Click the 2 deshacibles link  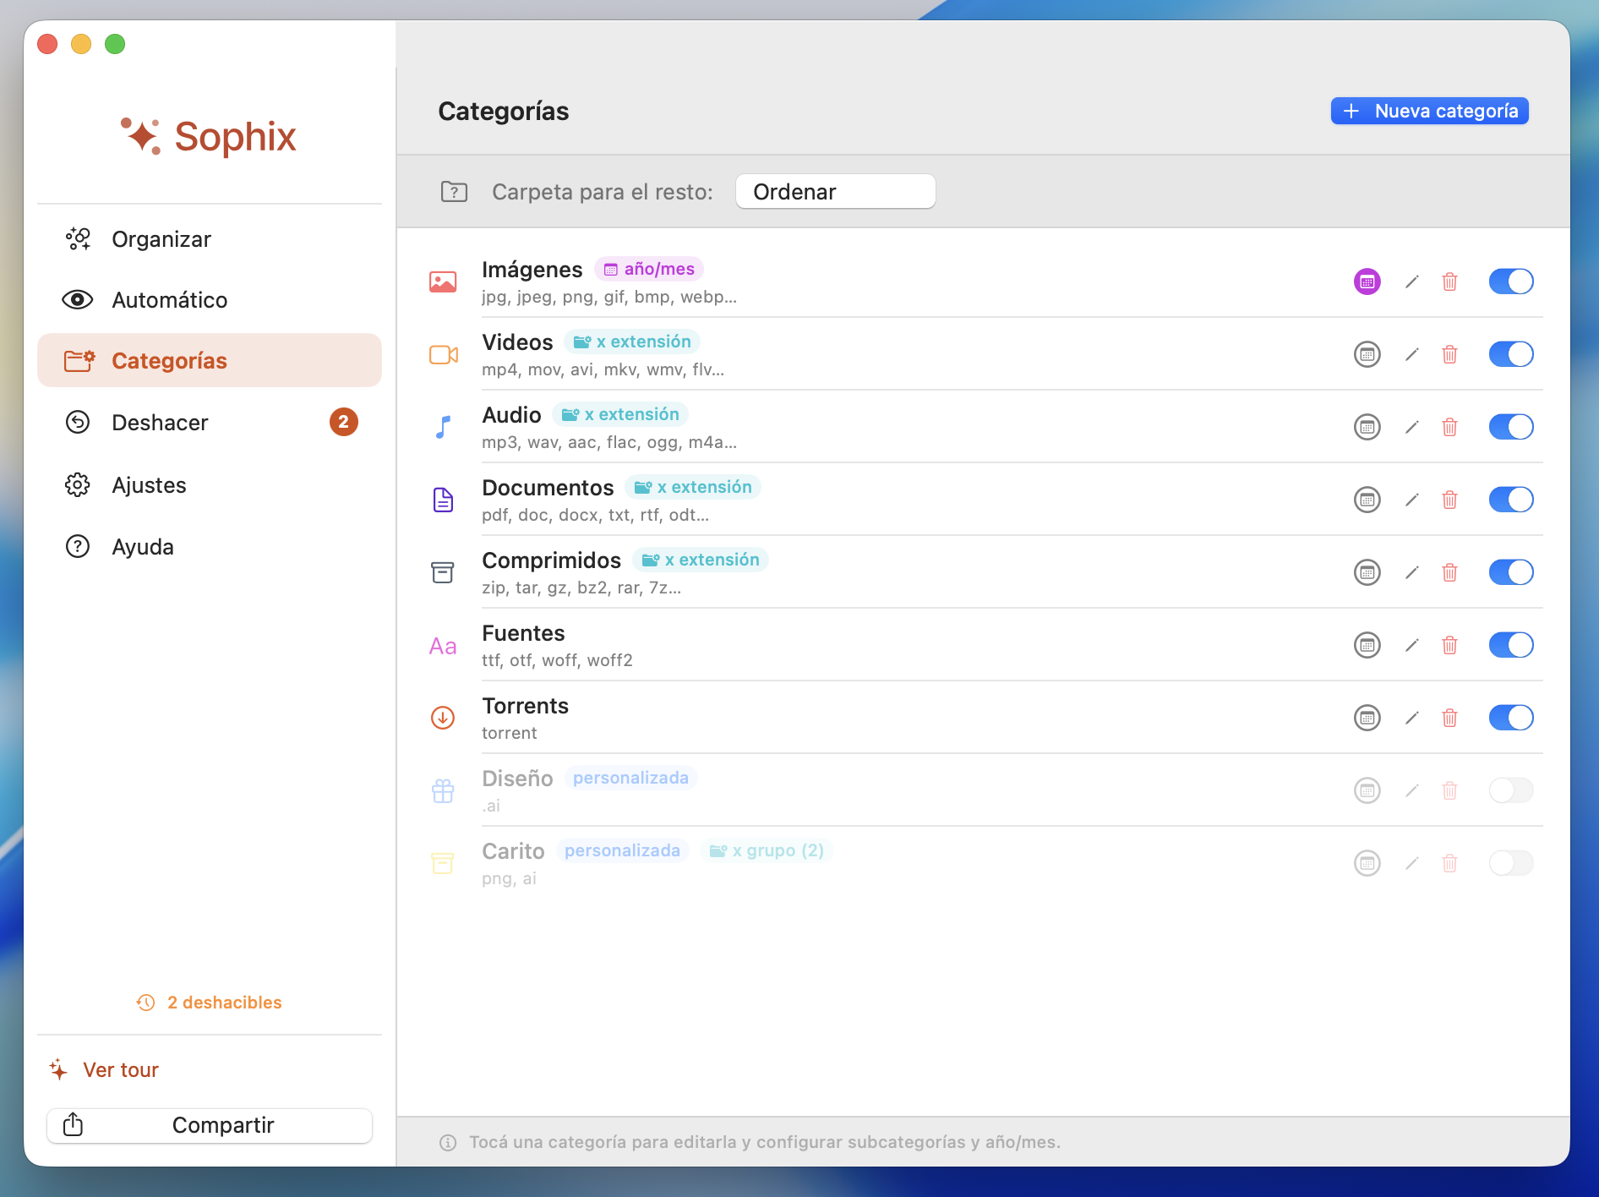(x=210, y=1003)
